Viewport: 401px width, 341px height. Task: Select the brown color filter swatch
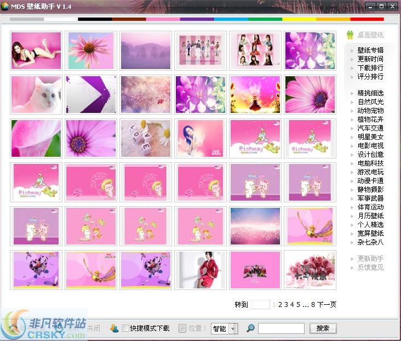coord(129,19)
